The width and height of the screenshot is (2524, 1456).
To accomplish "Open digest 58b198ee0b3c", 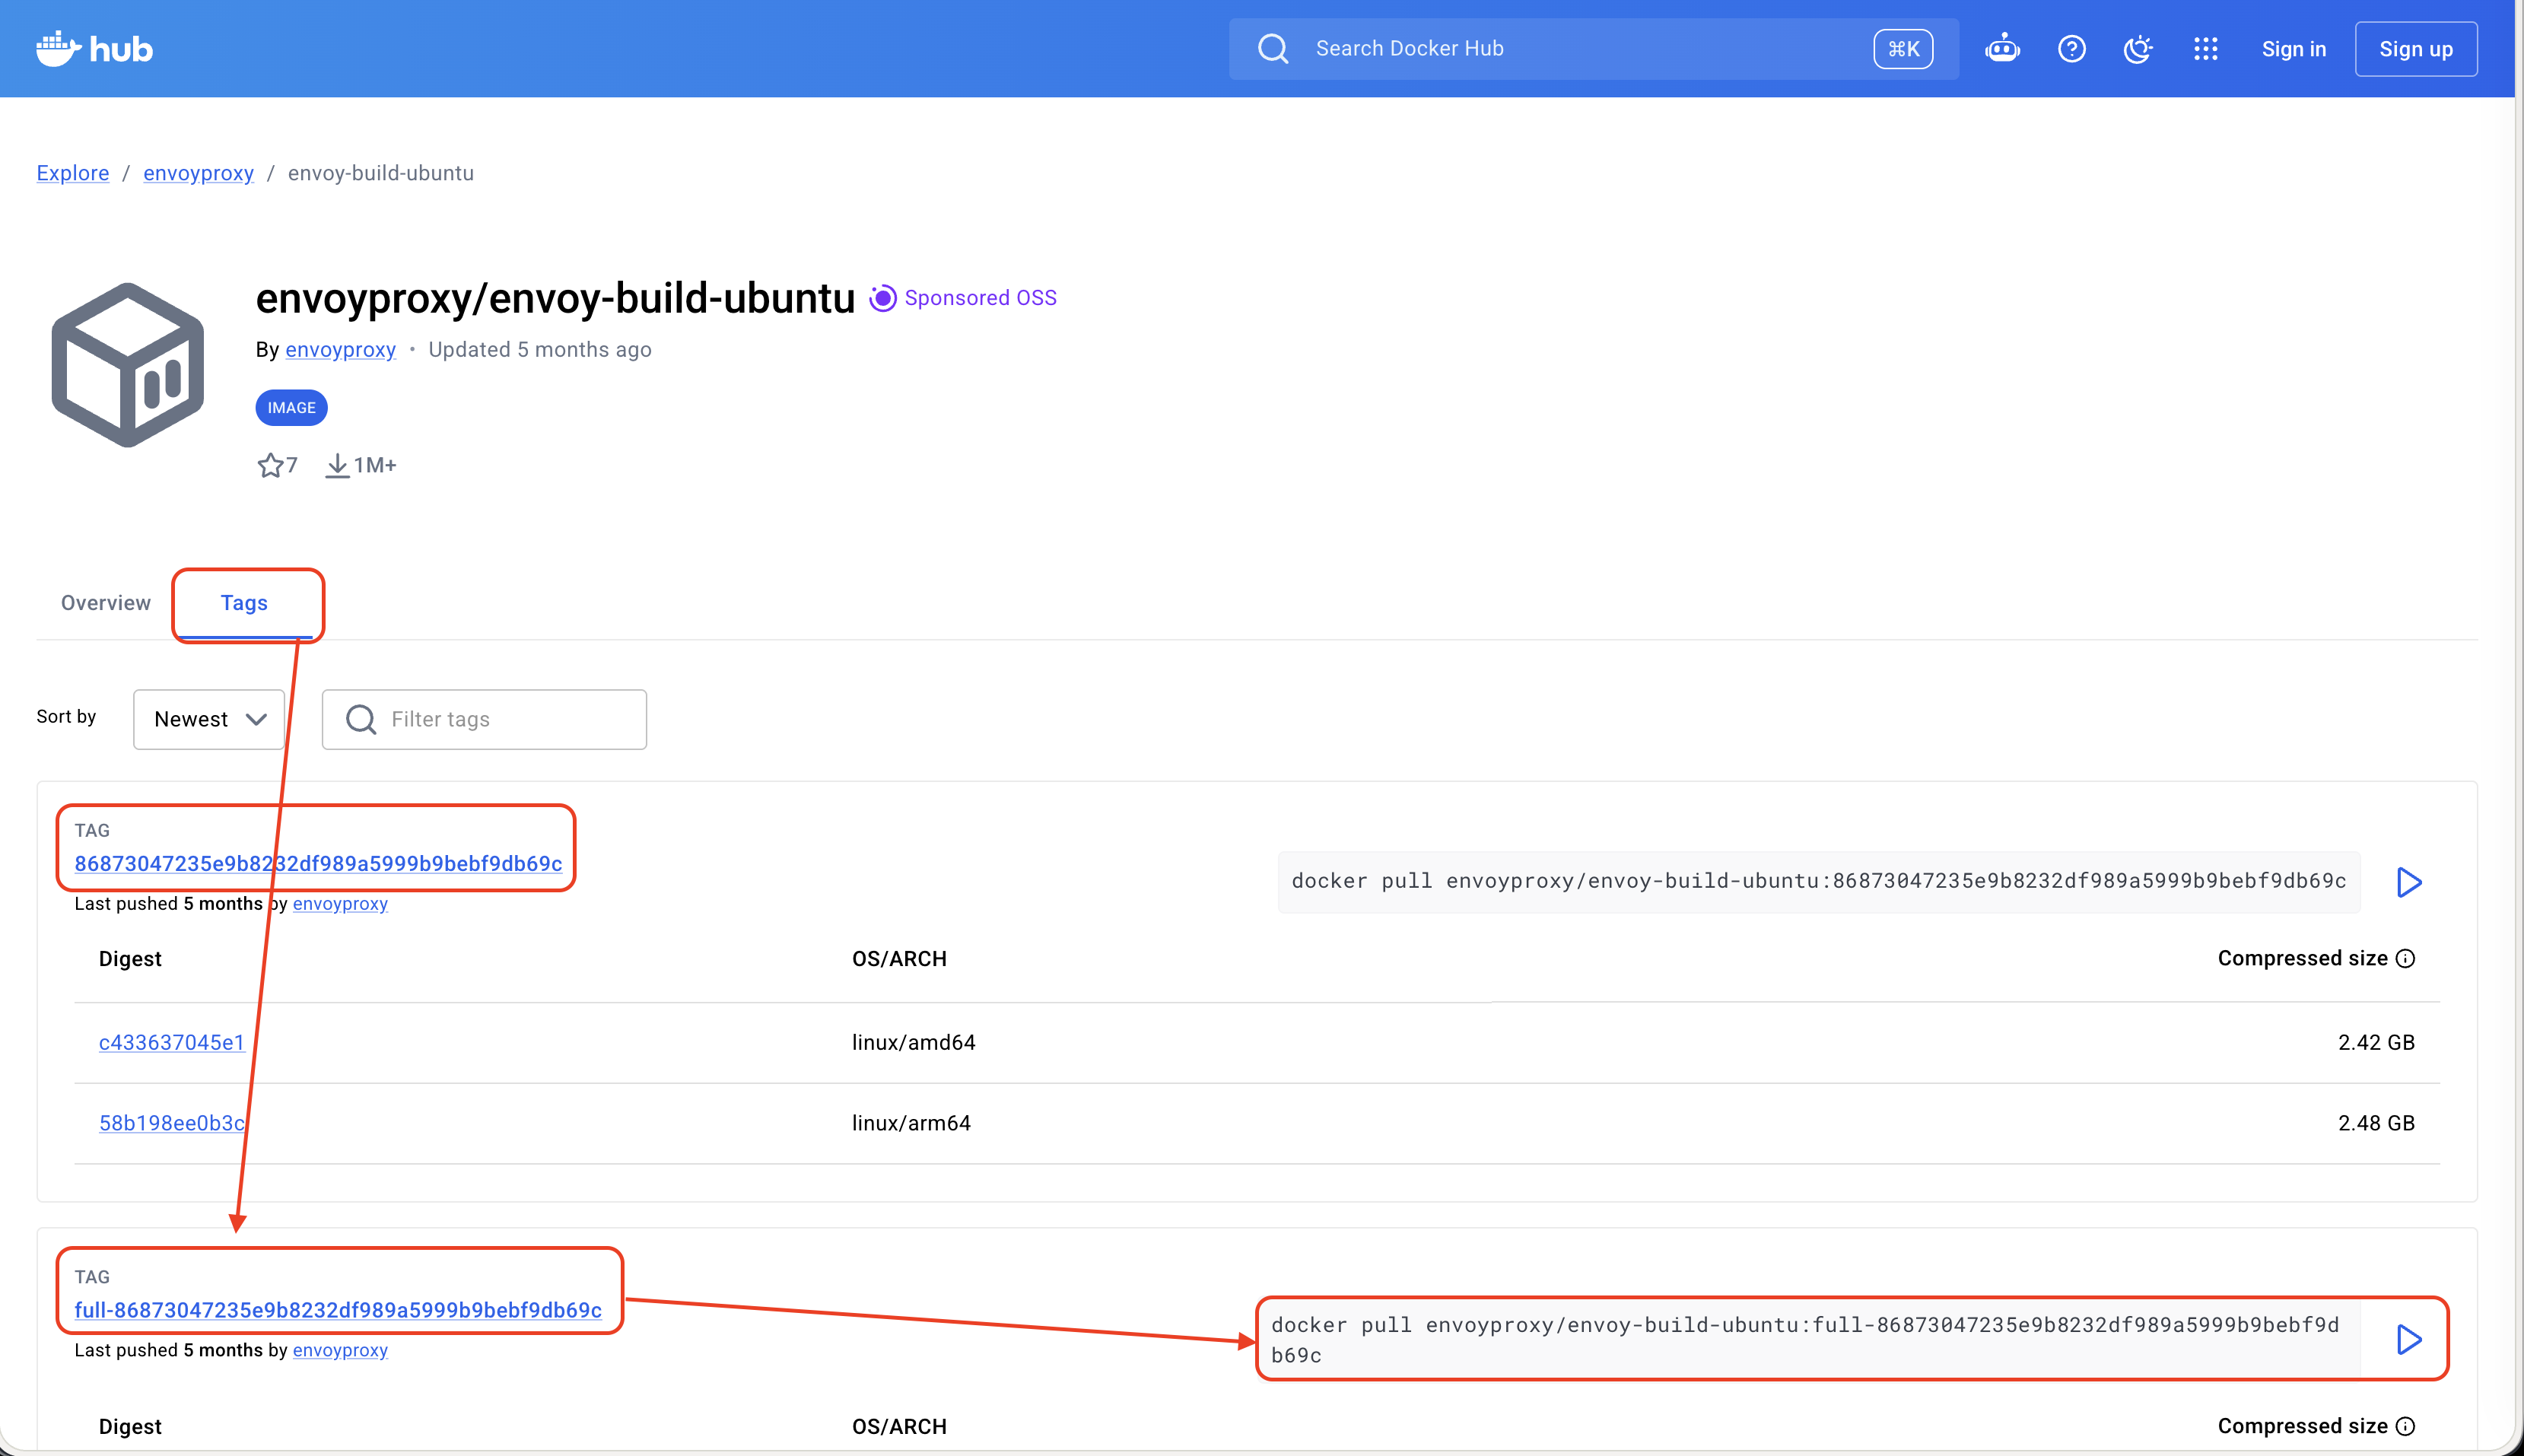I will pyautogui.click(x=172, y=1123).
